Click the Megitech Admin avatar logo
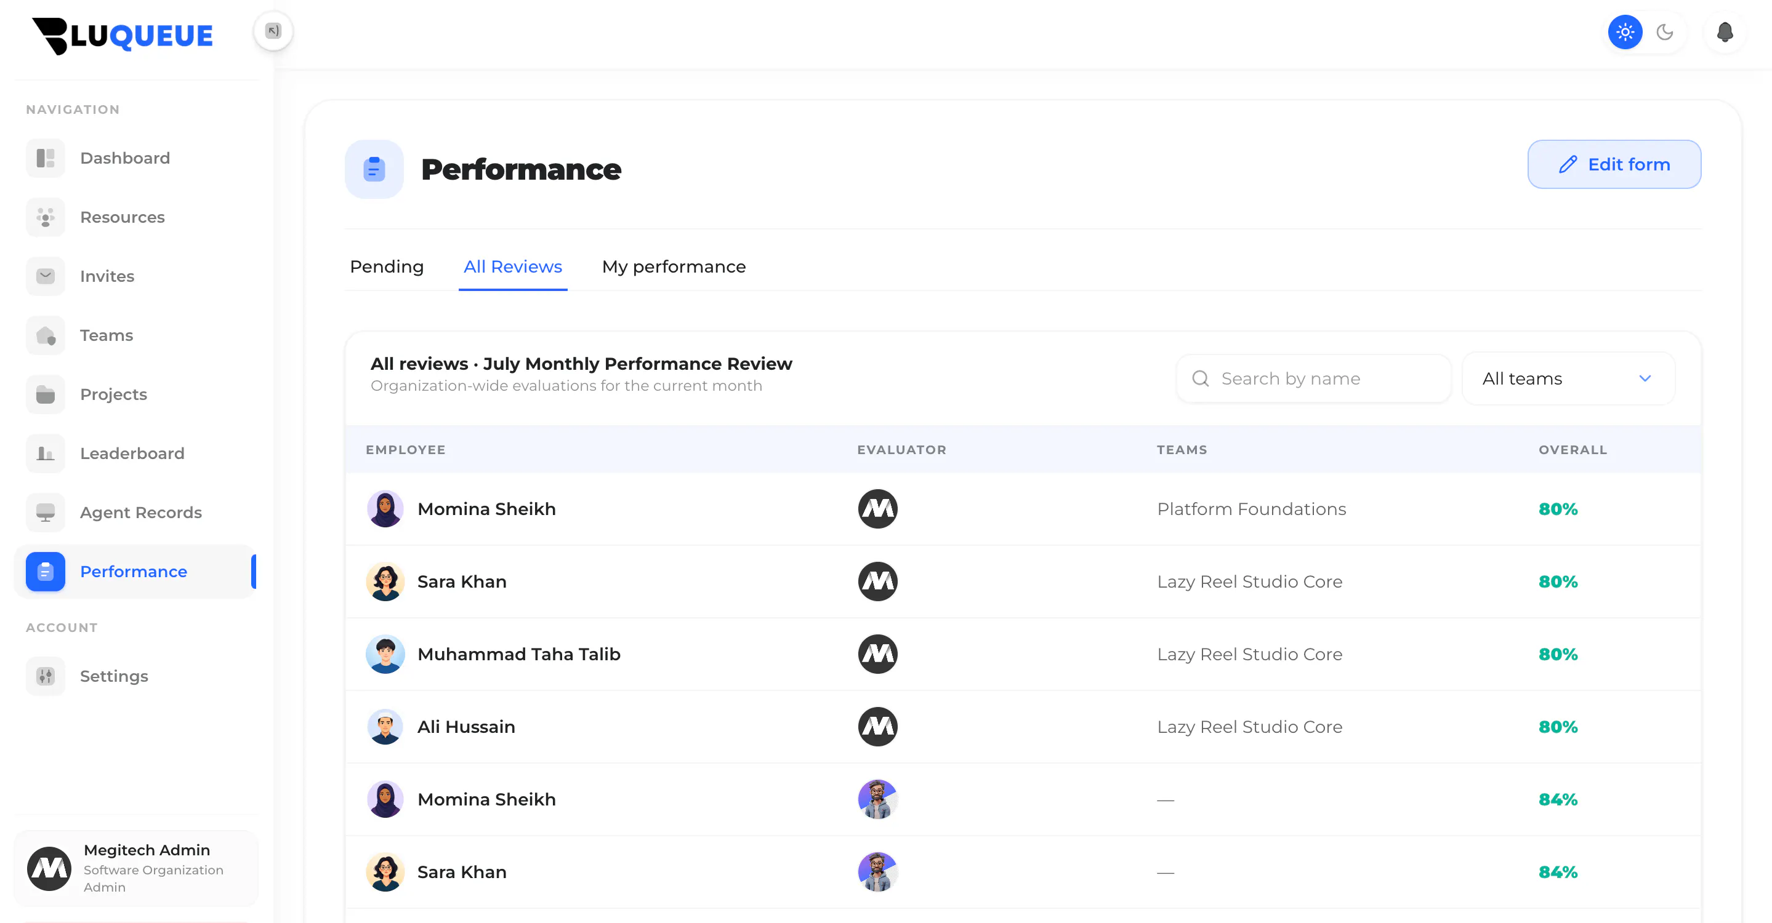 tap(49, 869)
